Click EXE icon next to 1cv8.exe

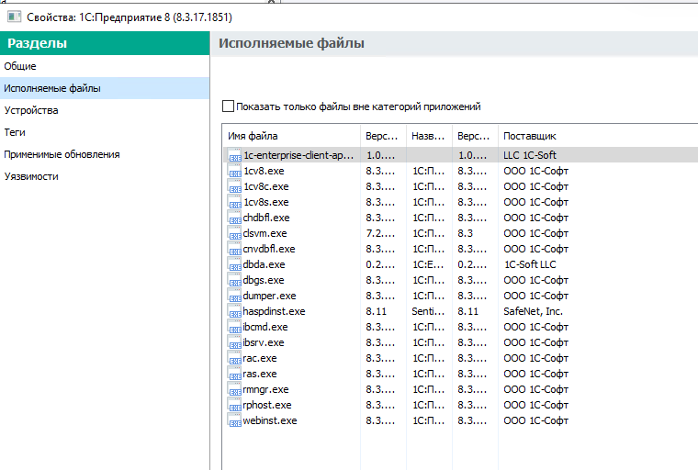click(x=234, y=171)
